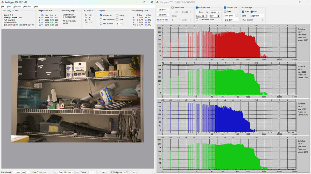The width and height of the screenshot is (311, 174).
Task: Open the Grid: 1 EV dropdown
Action: click(231, 19)
